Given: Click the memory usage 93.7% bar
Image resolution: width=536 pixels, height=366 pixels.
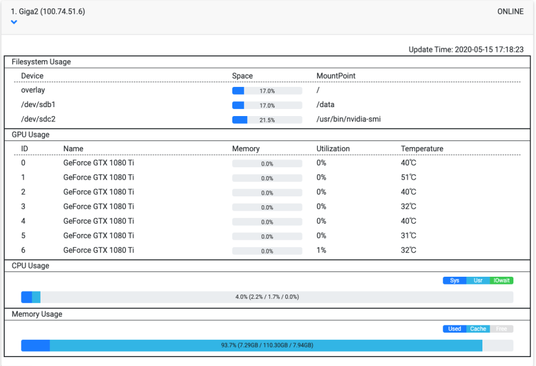Looking at the screenshot, I should click(267, 345).
